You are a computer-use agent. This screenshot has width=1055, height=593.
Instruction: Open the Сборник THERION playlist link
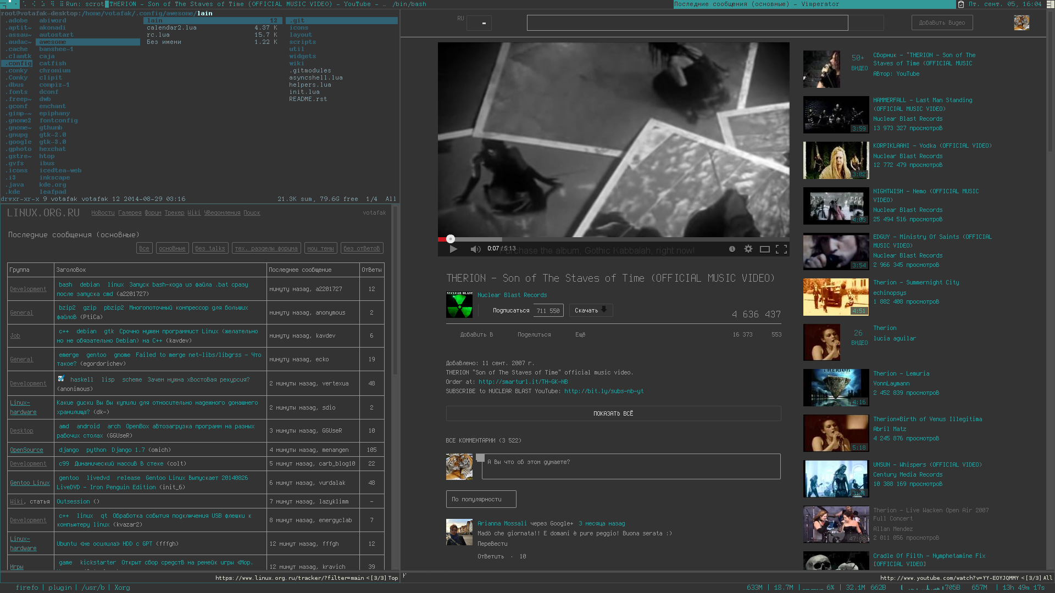(x=924, y=59)
